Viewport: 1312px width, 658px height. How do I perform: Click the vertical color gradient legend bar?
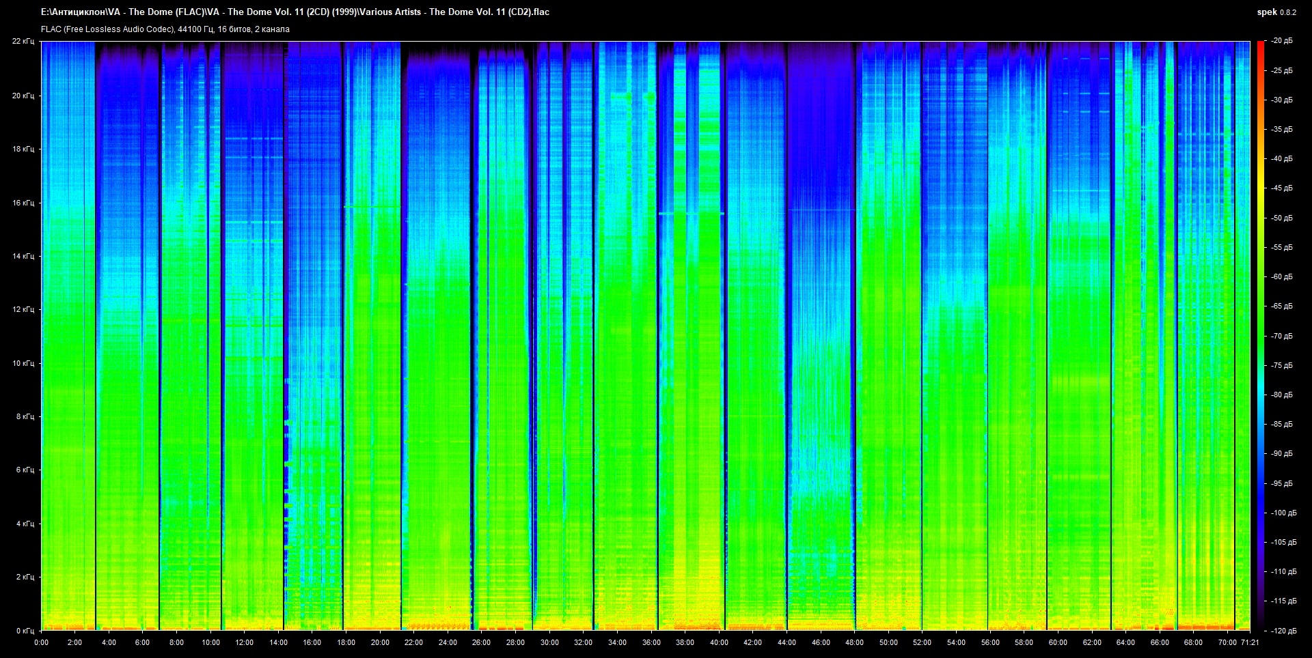click(x=1260, y=334)
